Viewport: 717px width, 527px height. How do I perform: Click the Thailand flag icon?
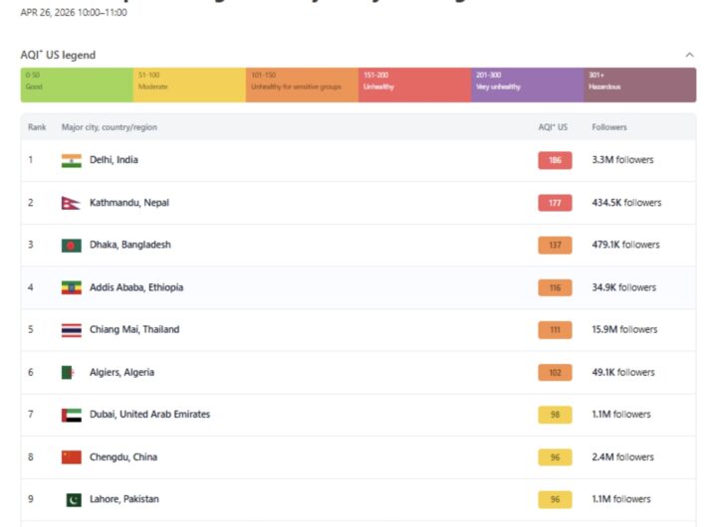point(71,329)
